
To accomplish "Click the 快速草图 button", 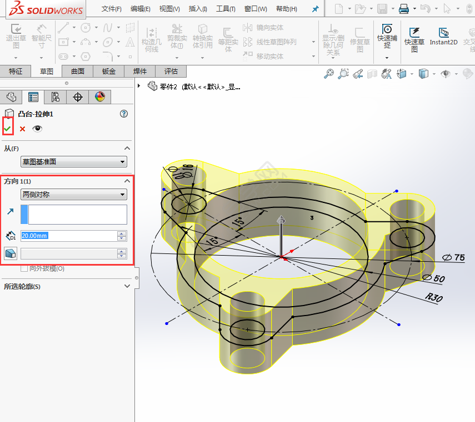I will 414,40.
